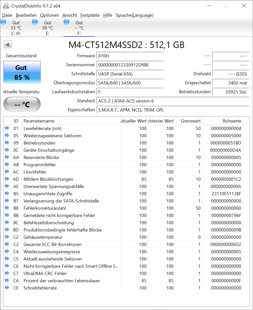Click status dot of Prozent der verbrauchten Lebensdauer
This screenshot has height=310, width=253.
[7, 280]
